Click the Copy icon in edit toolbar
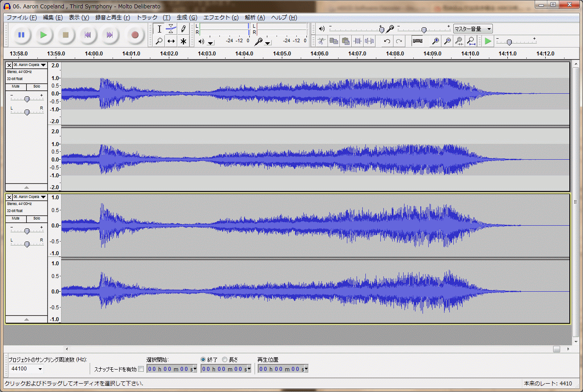This screenshot has height=392, width=583. pyautogui.click(x=334, y=41)
